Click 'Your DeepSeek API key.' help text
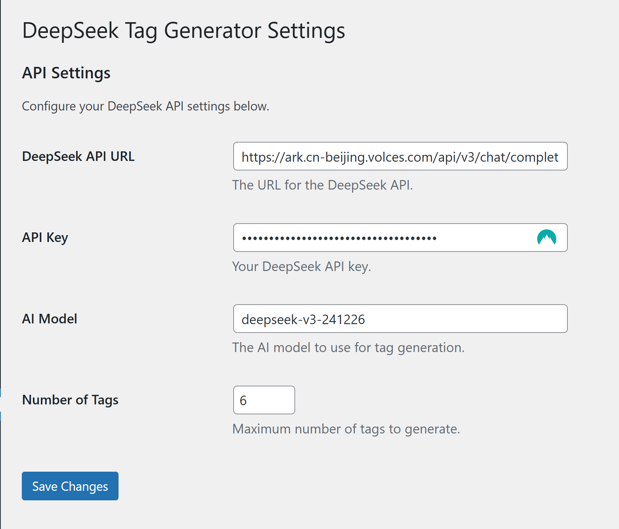This screenshot has width=619, height=529. pos(302,266)
